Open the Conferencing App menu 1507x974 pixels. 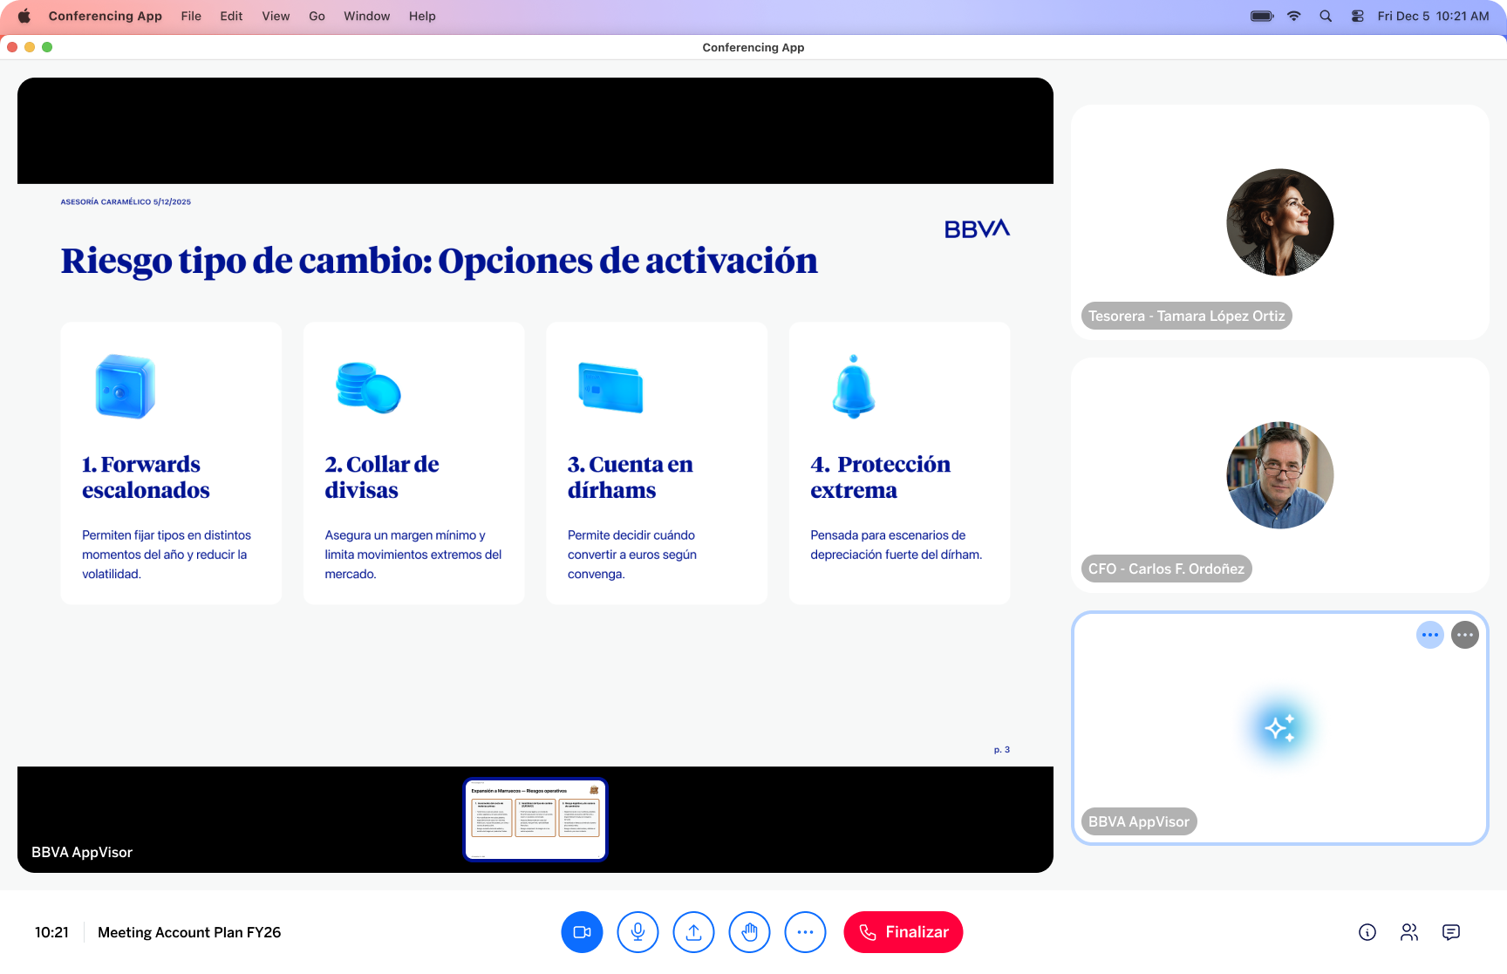[106, 16]
